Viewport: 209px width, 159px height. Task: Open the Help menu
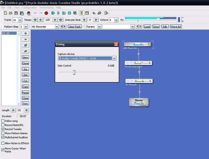tap(59, 8)
